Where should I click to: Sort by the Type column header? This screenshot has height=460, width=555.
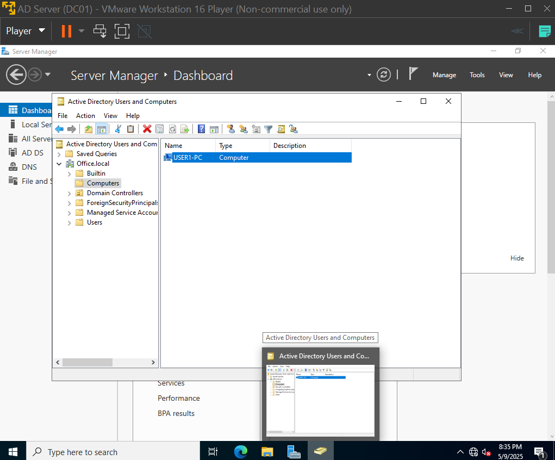(x=242, y=146)
